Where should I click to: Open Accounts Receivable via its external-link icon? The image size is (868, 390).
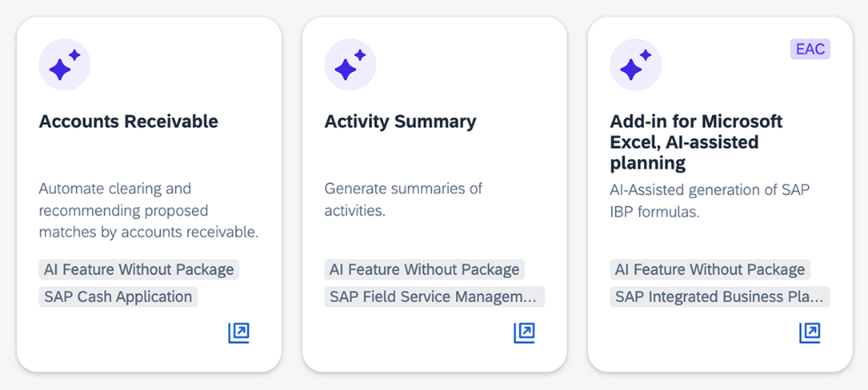tap(239, 333)
